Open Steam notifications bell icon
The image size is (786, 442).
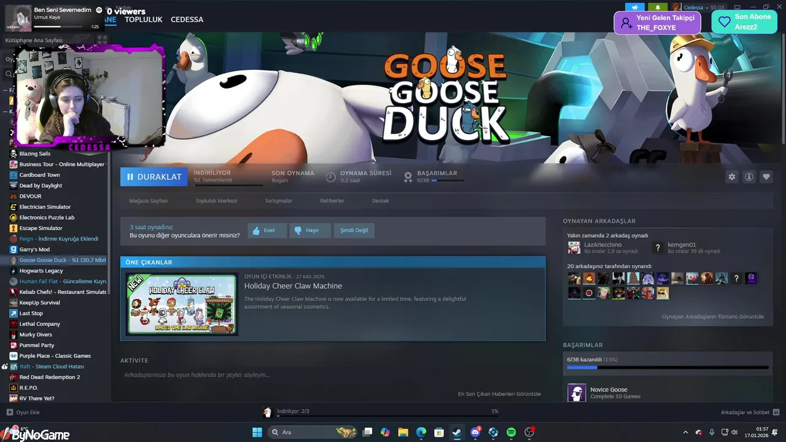(658, 7)
